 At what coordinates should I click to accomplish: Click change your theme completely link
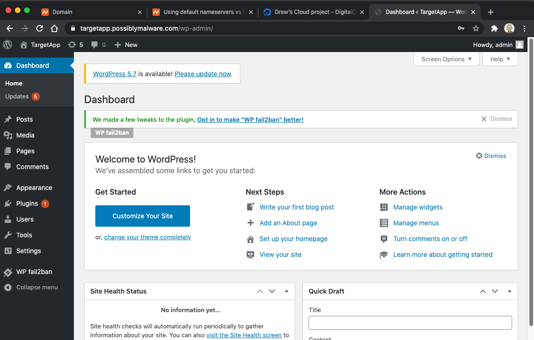147,237
